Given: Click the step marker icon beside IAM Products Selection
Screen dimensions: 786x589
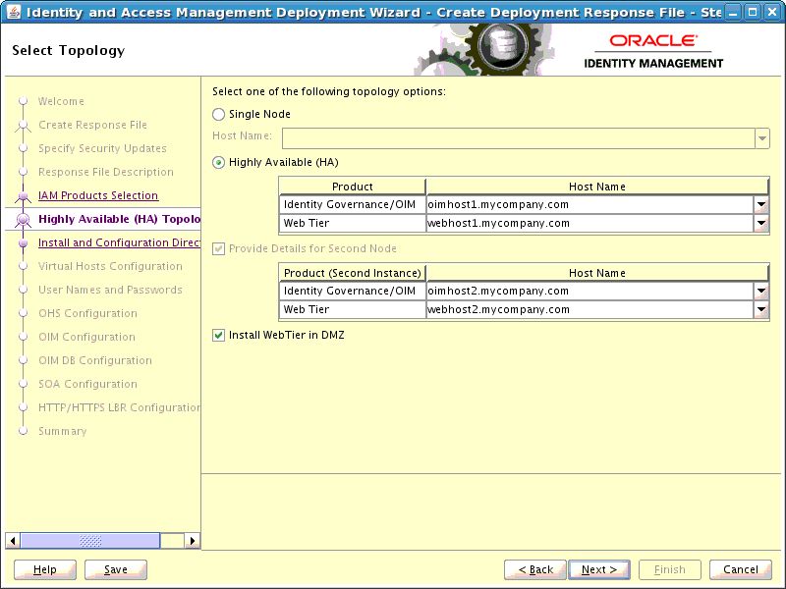Looking at the screenshot, I should tap(23, 196).
